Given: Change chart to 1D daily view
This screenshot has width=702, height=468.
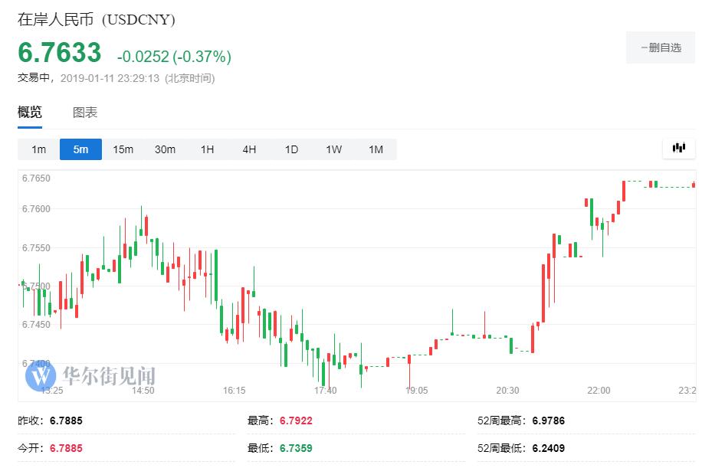Looking at the screenshot, I should coord(291,149).
